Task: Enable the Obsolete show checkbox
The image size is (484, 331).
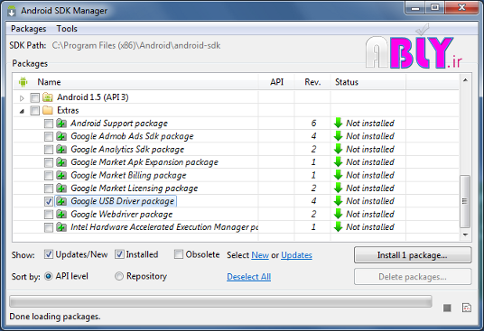Action: tap(179, 254)
